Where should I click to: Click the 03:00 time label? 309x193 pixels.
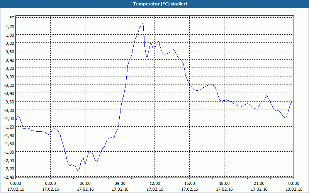51,184
